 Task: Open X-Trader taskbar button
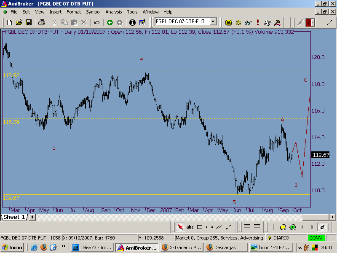[182, 248]
